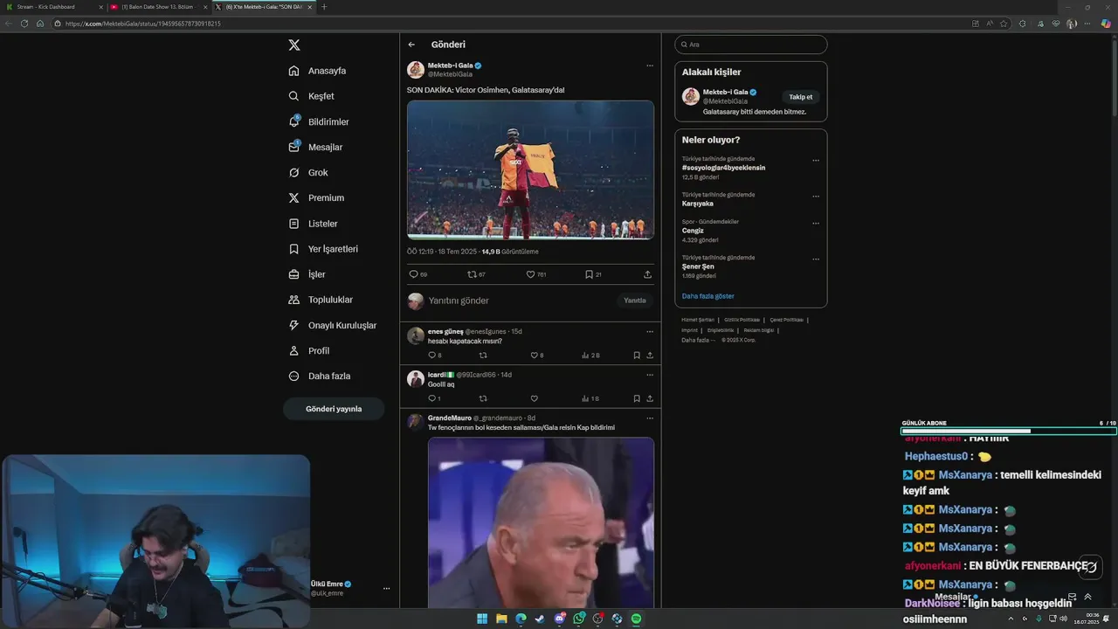The width and height of the screenshot is (1118, 629).
Task: Open more options on GrandeMauro's reply
Action: (x=650, y=418)
